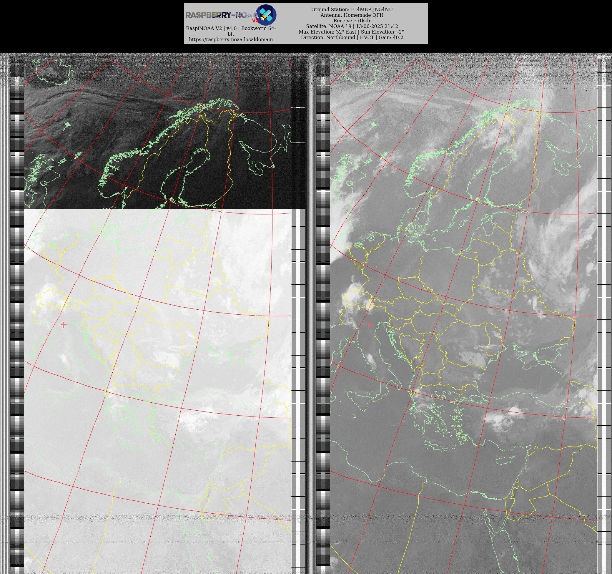Click the 'Ground Station: IU4MEP|JN54NU' line
The image size is (612, 574).
[352, 9]
